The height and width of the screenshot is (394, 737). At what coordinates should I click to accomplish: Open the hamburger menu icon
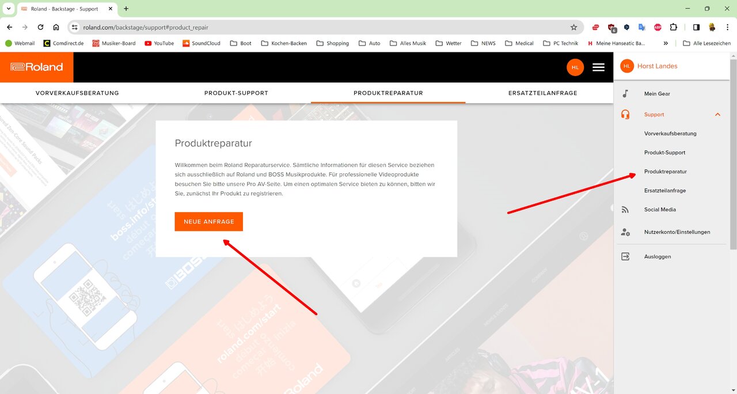598,67
